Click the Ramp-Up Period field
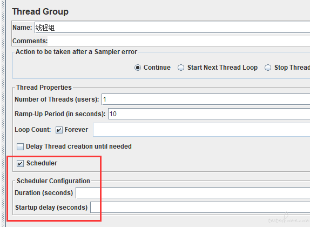The image size is (310, 227). pos(209,114)
